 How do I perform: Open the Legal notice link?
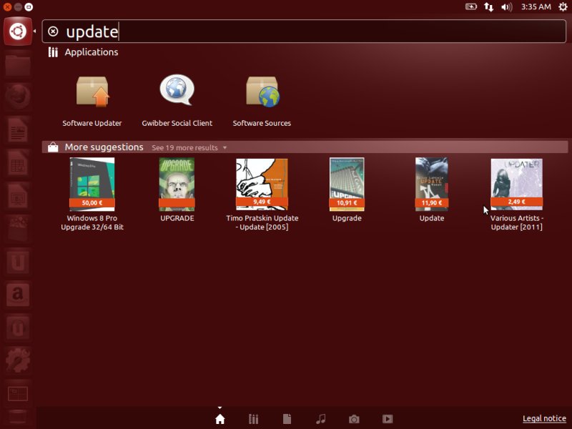tap(544, 418)
